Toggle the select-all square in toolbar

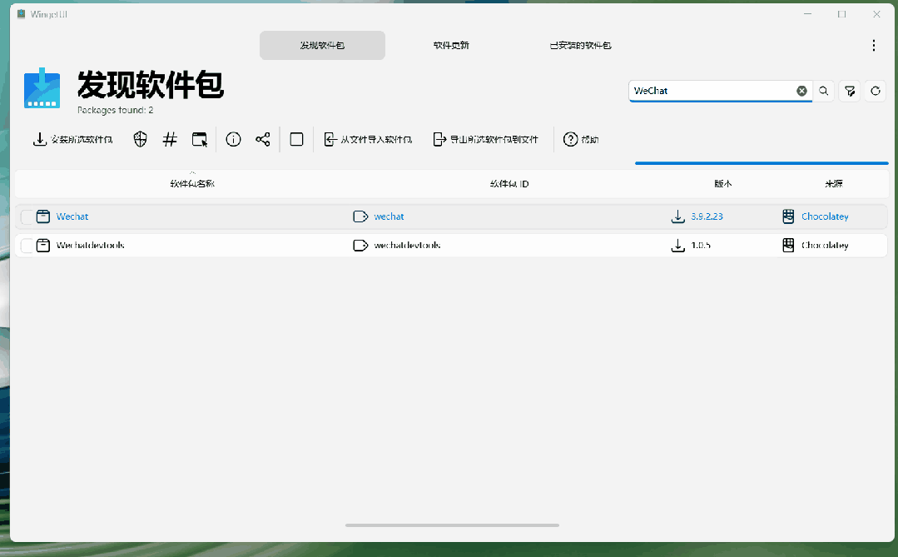point(296,139)
